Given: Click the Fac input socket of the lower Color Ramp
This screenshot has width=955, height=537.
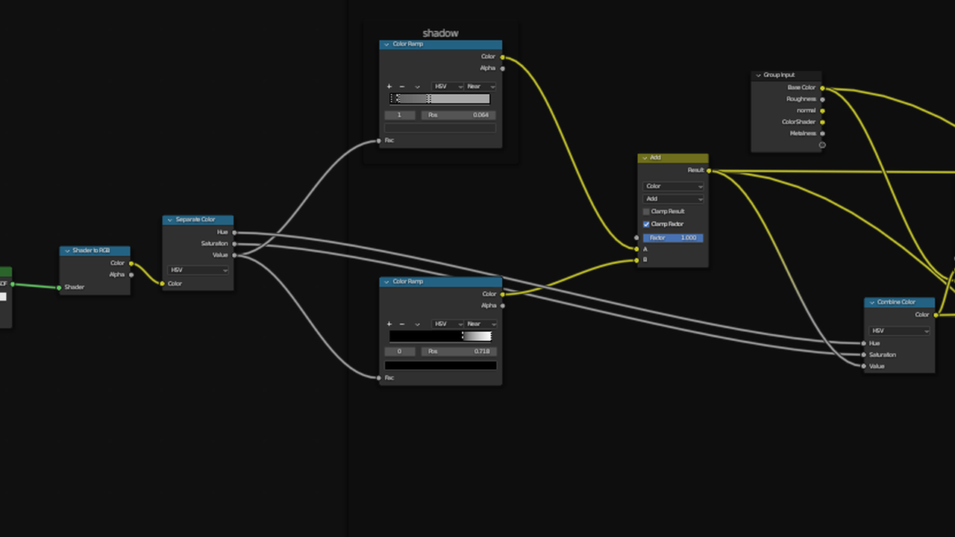Looking at the screenshot, I should [x=378, y=377].
